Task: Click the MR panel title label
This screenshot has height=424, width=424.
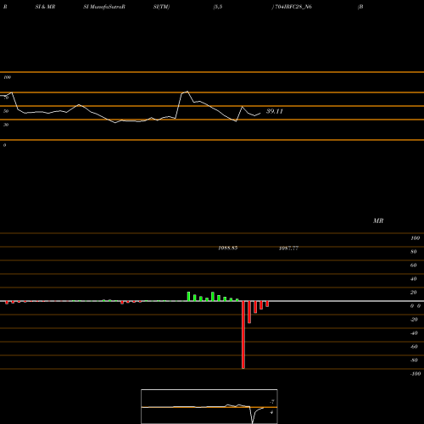Action: point(378,220)
